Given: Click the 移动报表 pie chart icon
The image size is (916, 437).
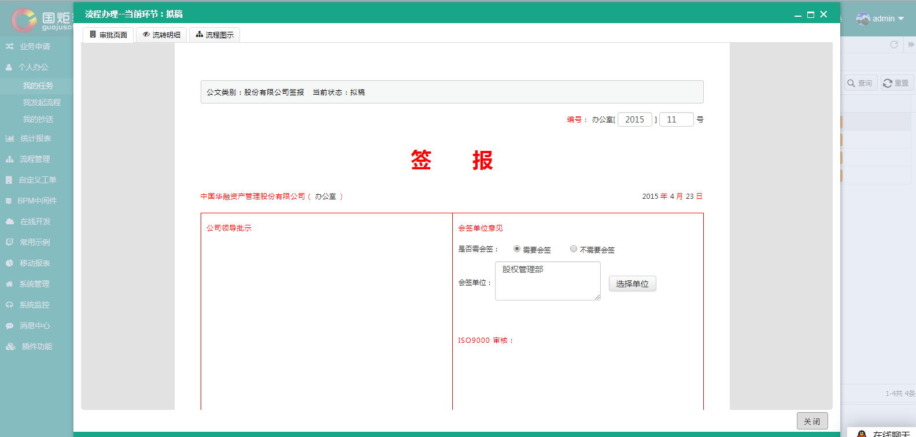Looking at the screenshot, I should point(9,263).
